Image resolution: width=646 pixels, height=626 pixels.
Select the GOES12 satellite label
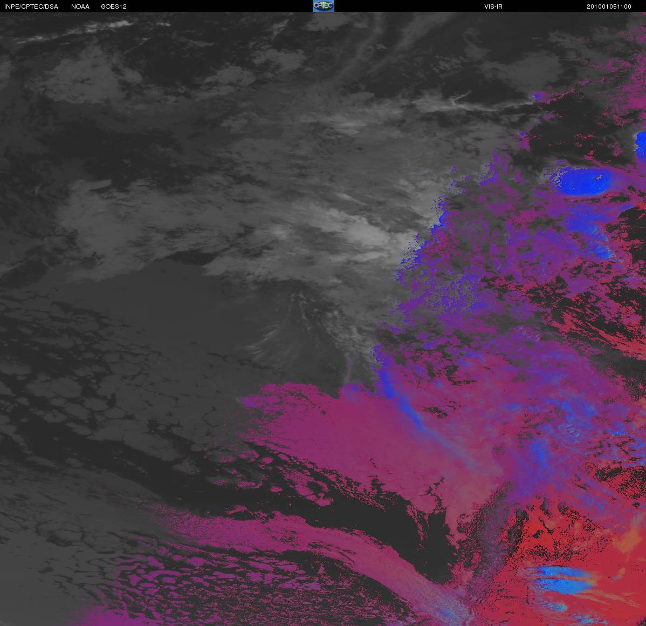pos(114,6)
